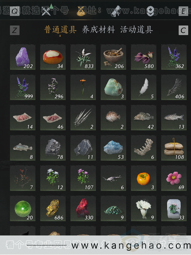Click the pufferfish item

[113, 118]
